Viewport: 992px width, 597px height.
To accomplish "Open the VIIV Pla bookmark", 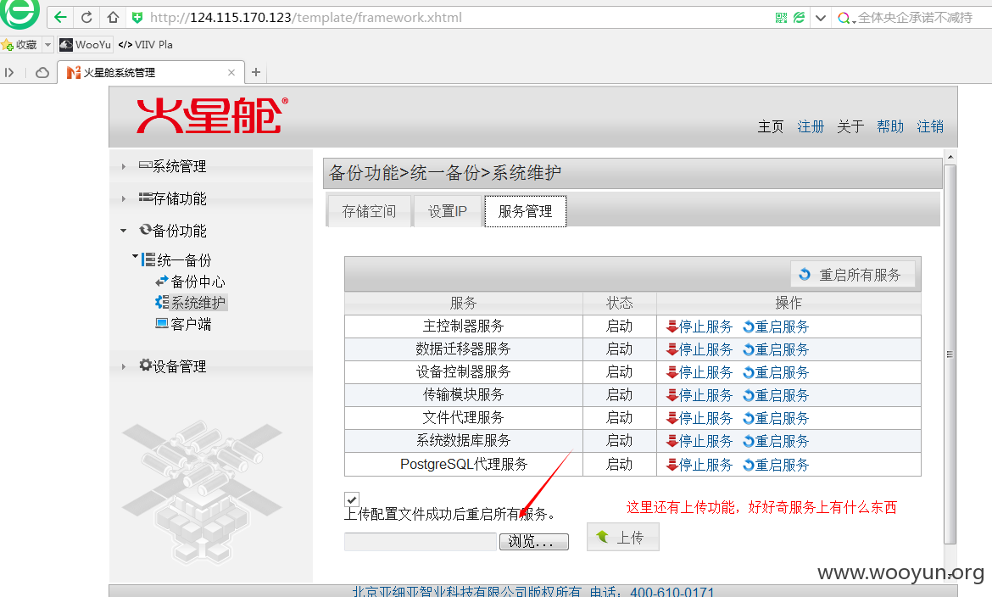I will click(x=146, y=44).
